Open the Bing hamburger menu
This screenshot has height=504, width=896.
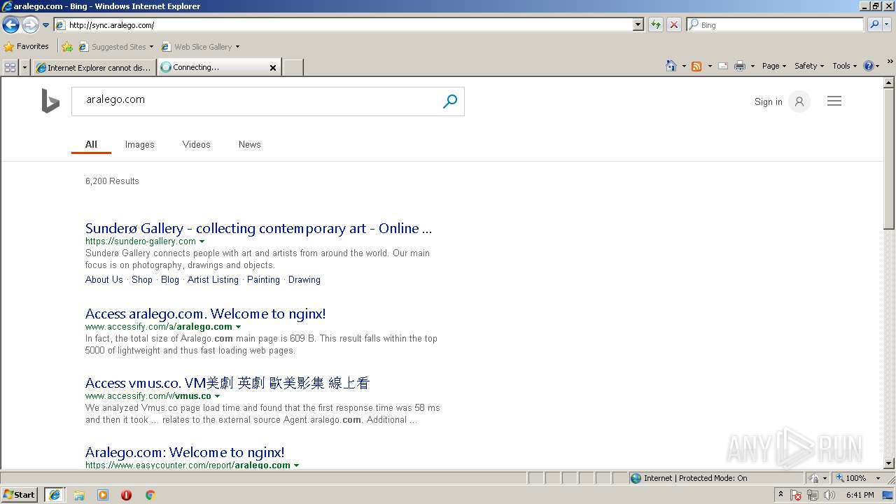[x=834, y=101]
